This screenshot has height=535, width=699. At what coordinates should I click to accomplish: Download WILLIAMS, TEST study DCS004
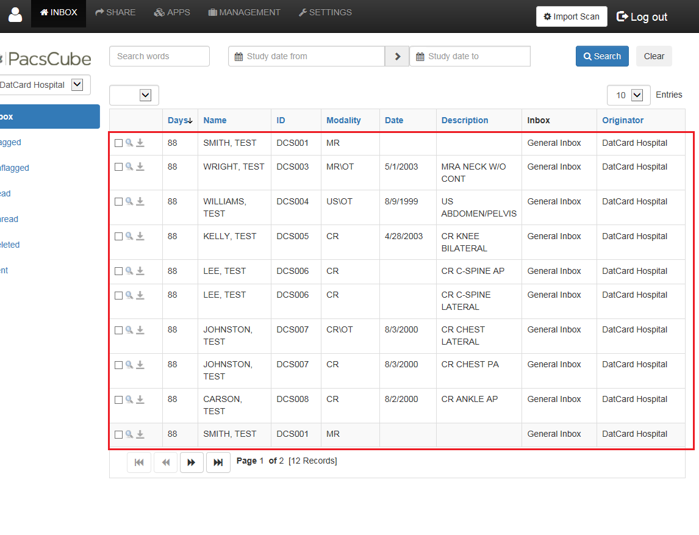coord(140,201)
